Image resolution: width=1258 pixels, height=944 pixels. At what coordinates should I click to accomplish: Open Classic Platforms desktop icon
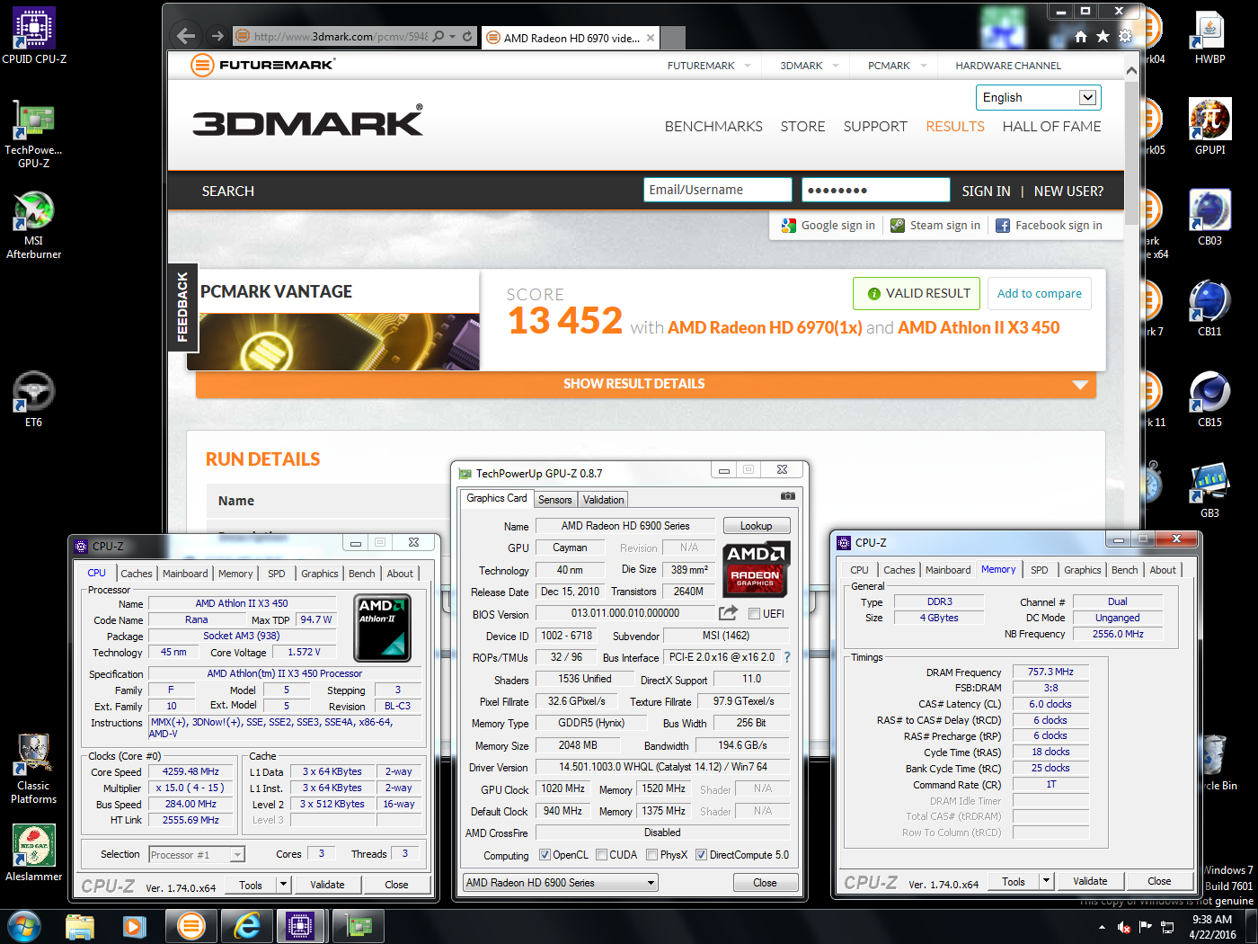(x=33, y=769)
